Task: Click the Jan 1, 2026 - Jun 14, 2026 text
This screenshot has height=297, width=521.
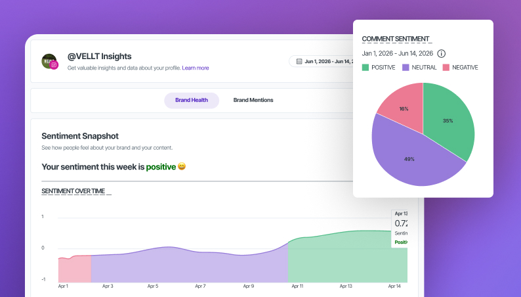Action: [x=398, y=53]
